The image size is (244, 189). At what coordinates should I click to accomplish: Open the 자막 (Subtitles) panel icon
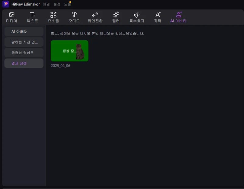click(x=157, y=17)
